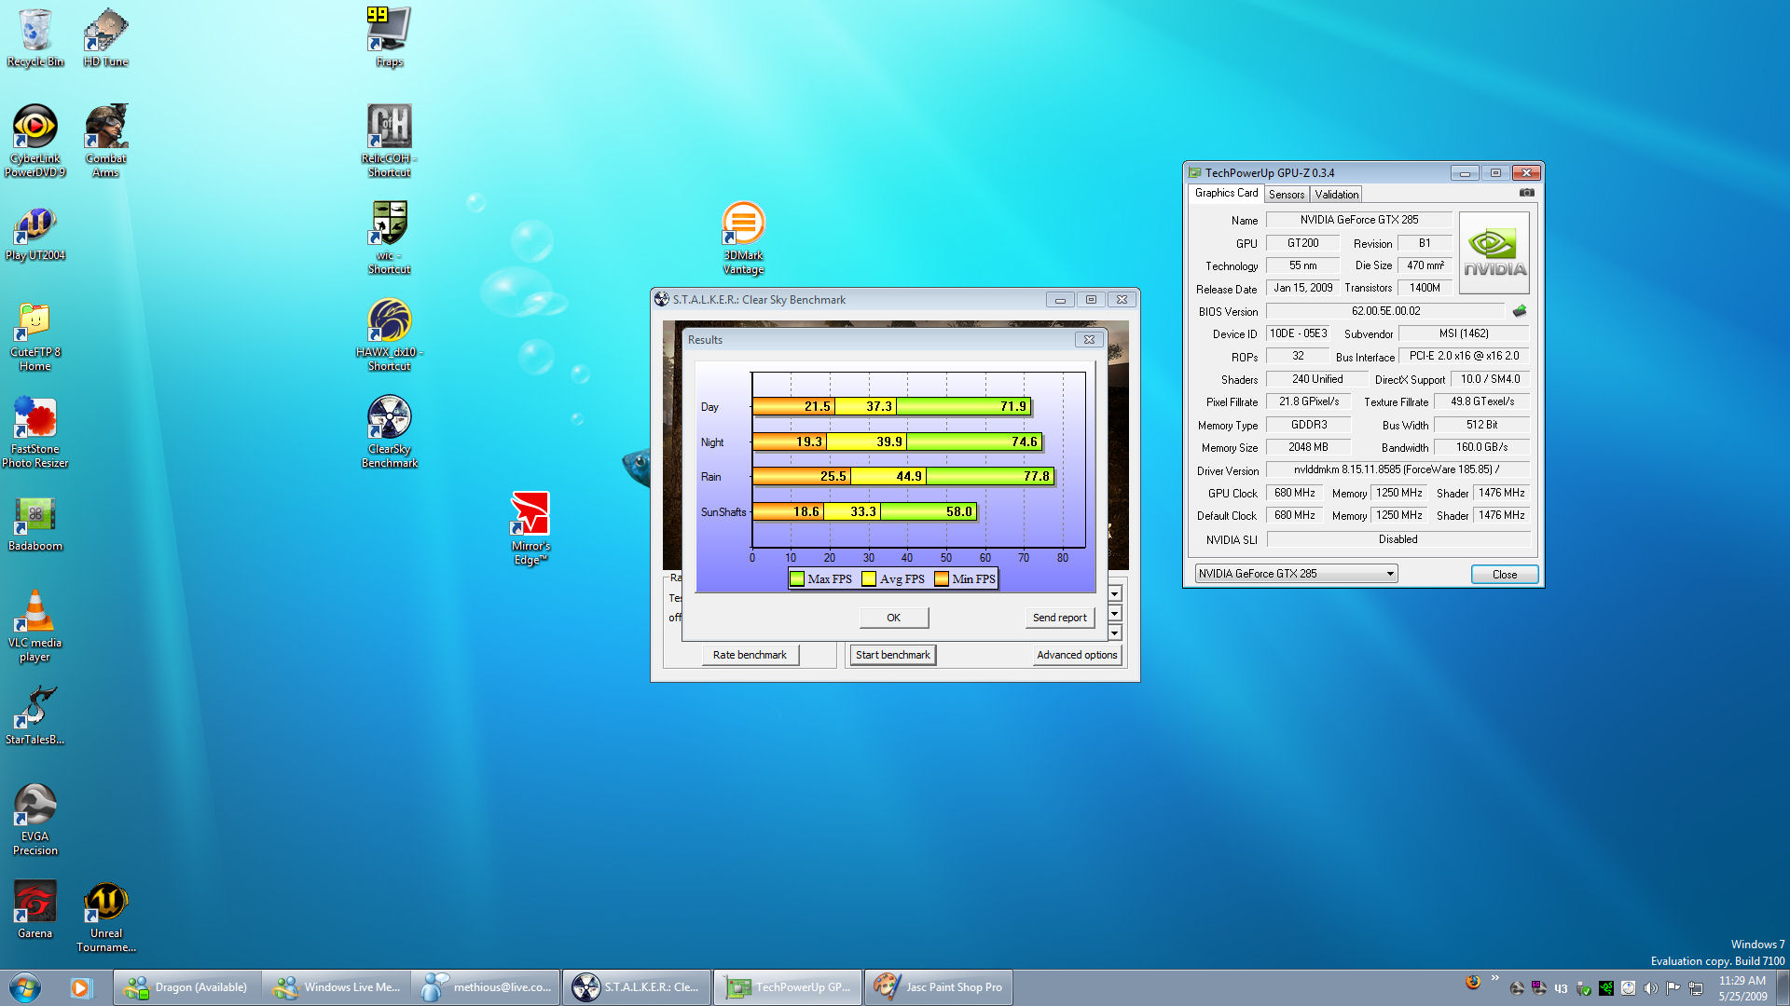The width and height of the screenshot is (1790, 1006).
Task: Close the Results dialog with its X
Action: pyautogui.click(x=1089, y=340)
